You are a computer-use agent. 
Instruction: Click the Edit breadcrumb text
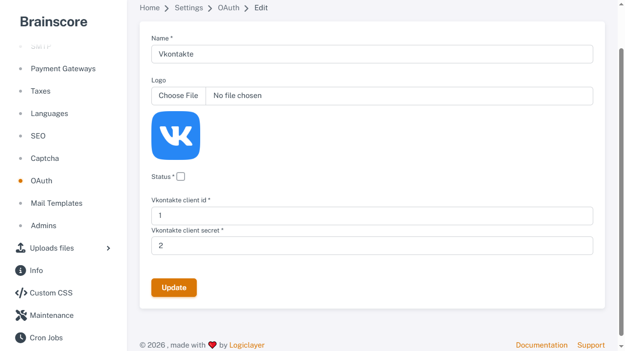[261, 8]
